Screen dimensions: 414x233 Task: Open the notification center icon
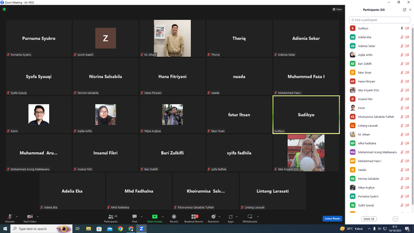point(408,228)
